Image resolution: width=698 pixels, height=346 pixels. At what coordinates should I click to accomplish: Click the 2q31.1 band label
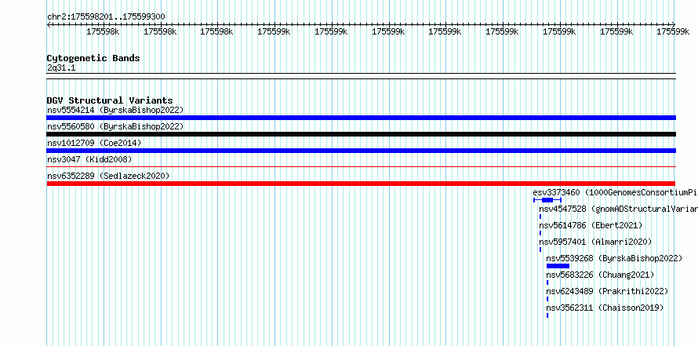61,67
